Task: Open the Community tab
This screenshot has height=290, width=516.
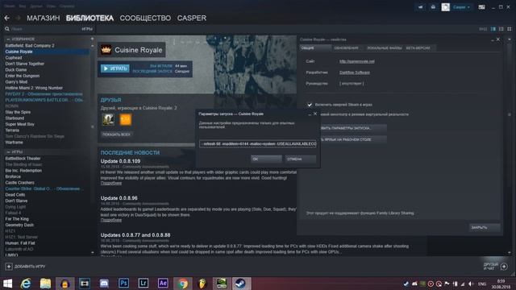Action: (145, 18)
